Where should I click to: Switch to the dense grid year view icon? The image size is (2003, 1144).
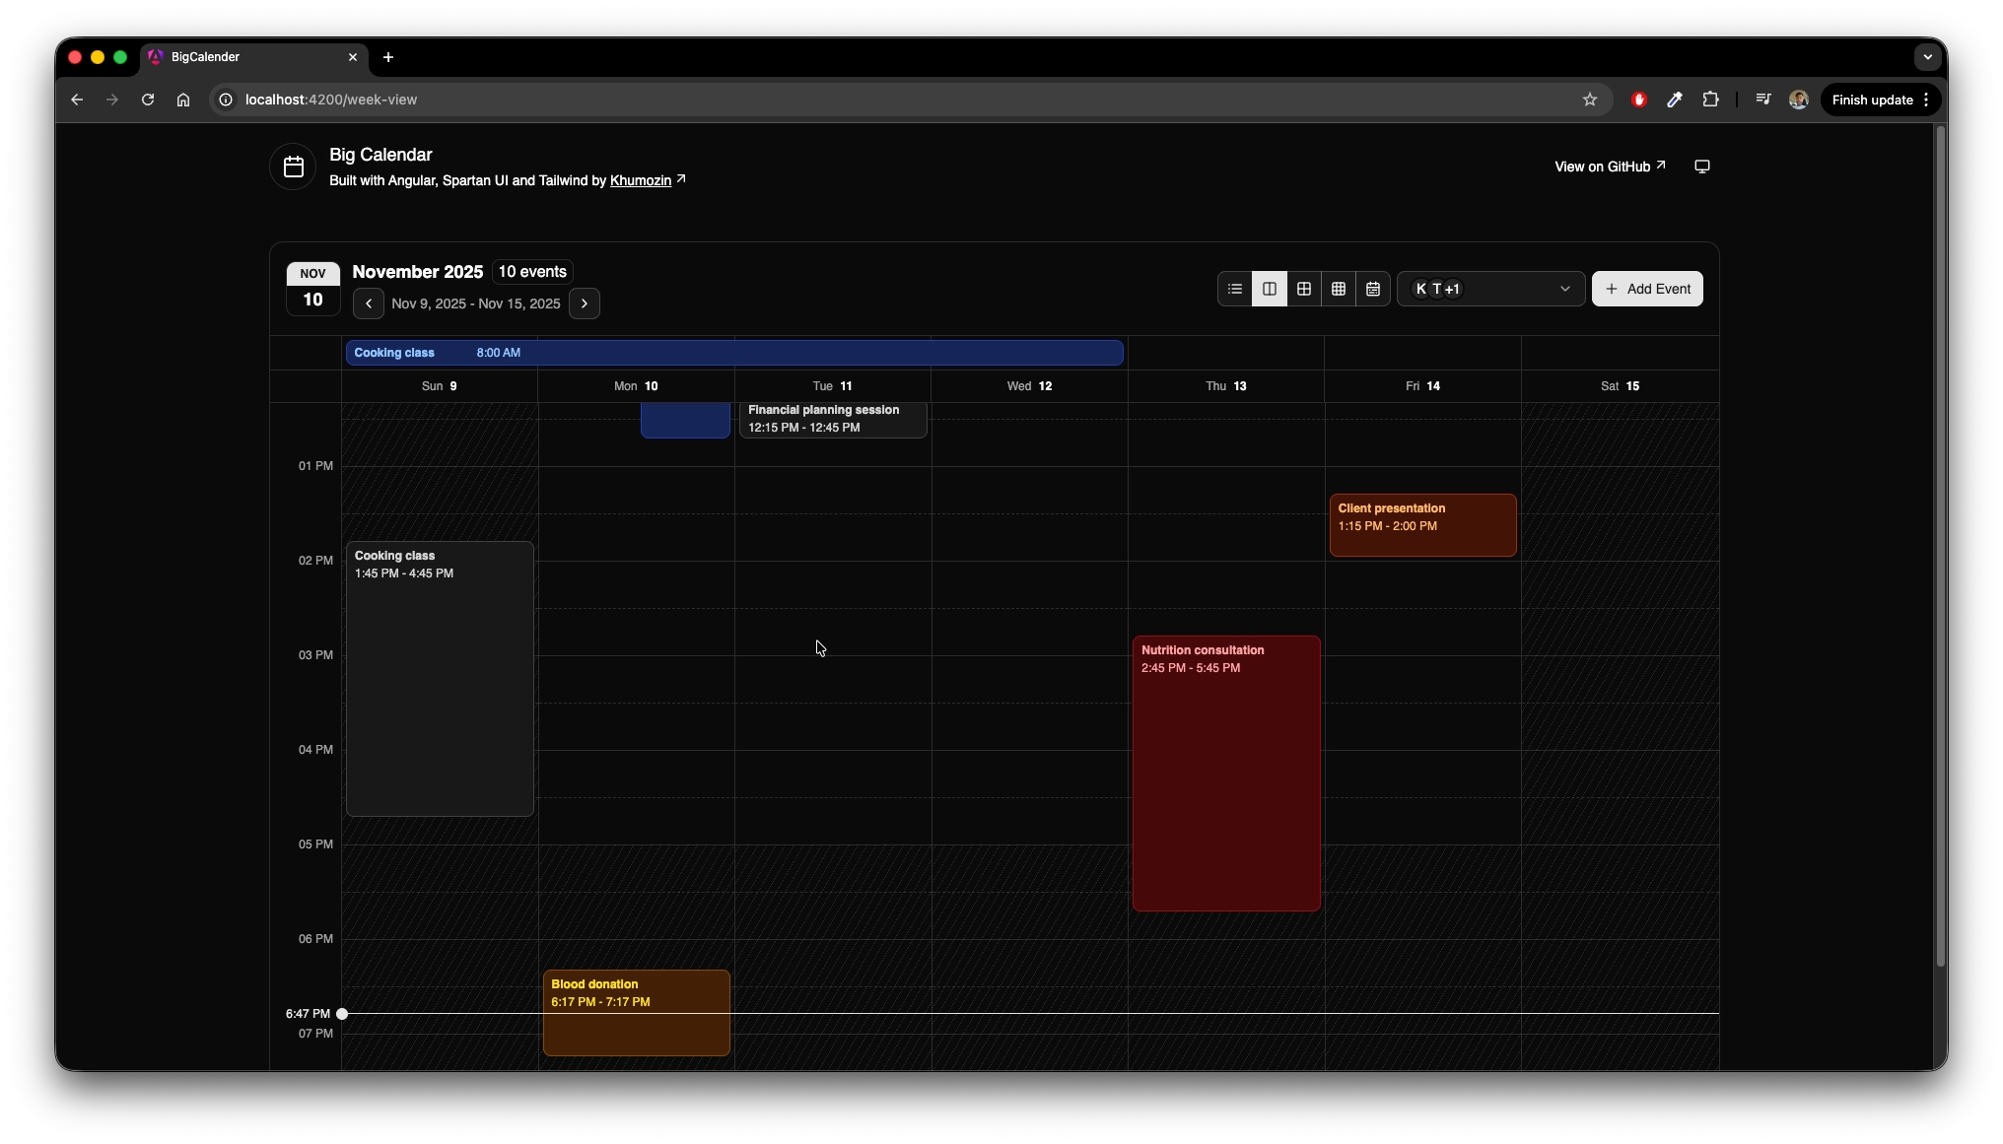coord(1339,289)
